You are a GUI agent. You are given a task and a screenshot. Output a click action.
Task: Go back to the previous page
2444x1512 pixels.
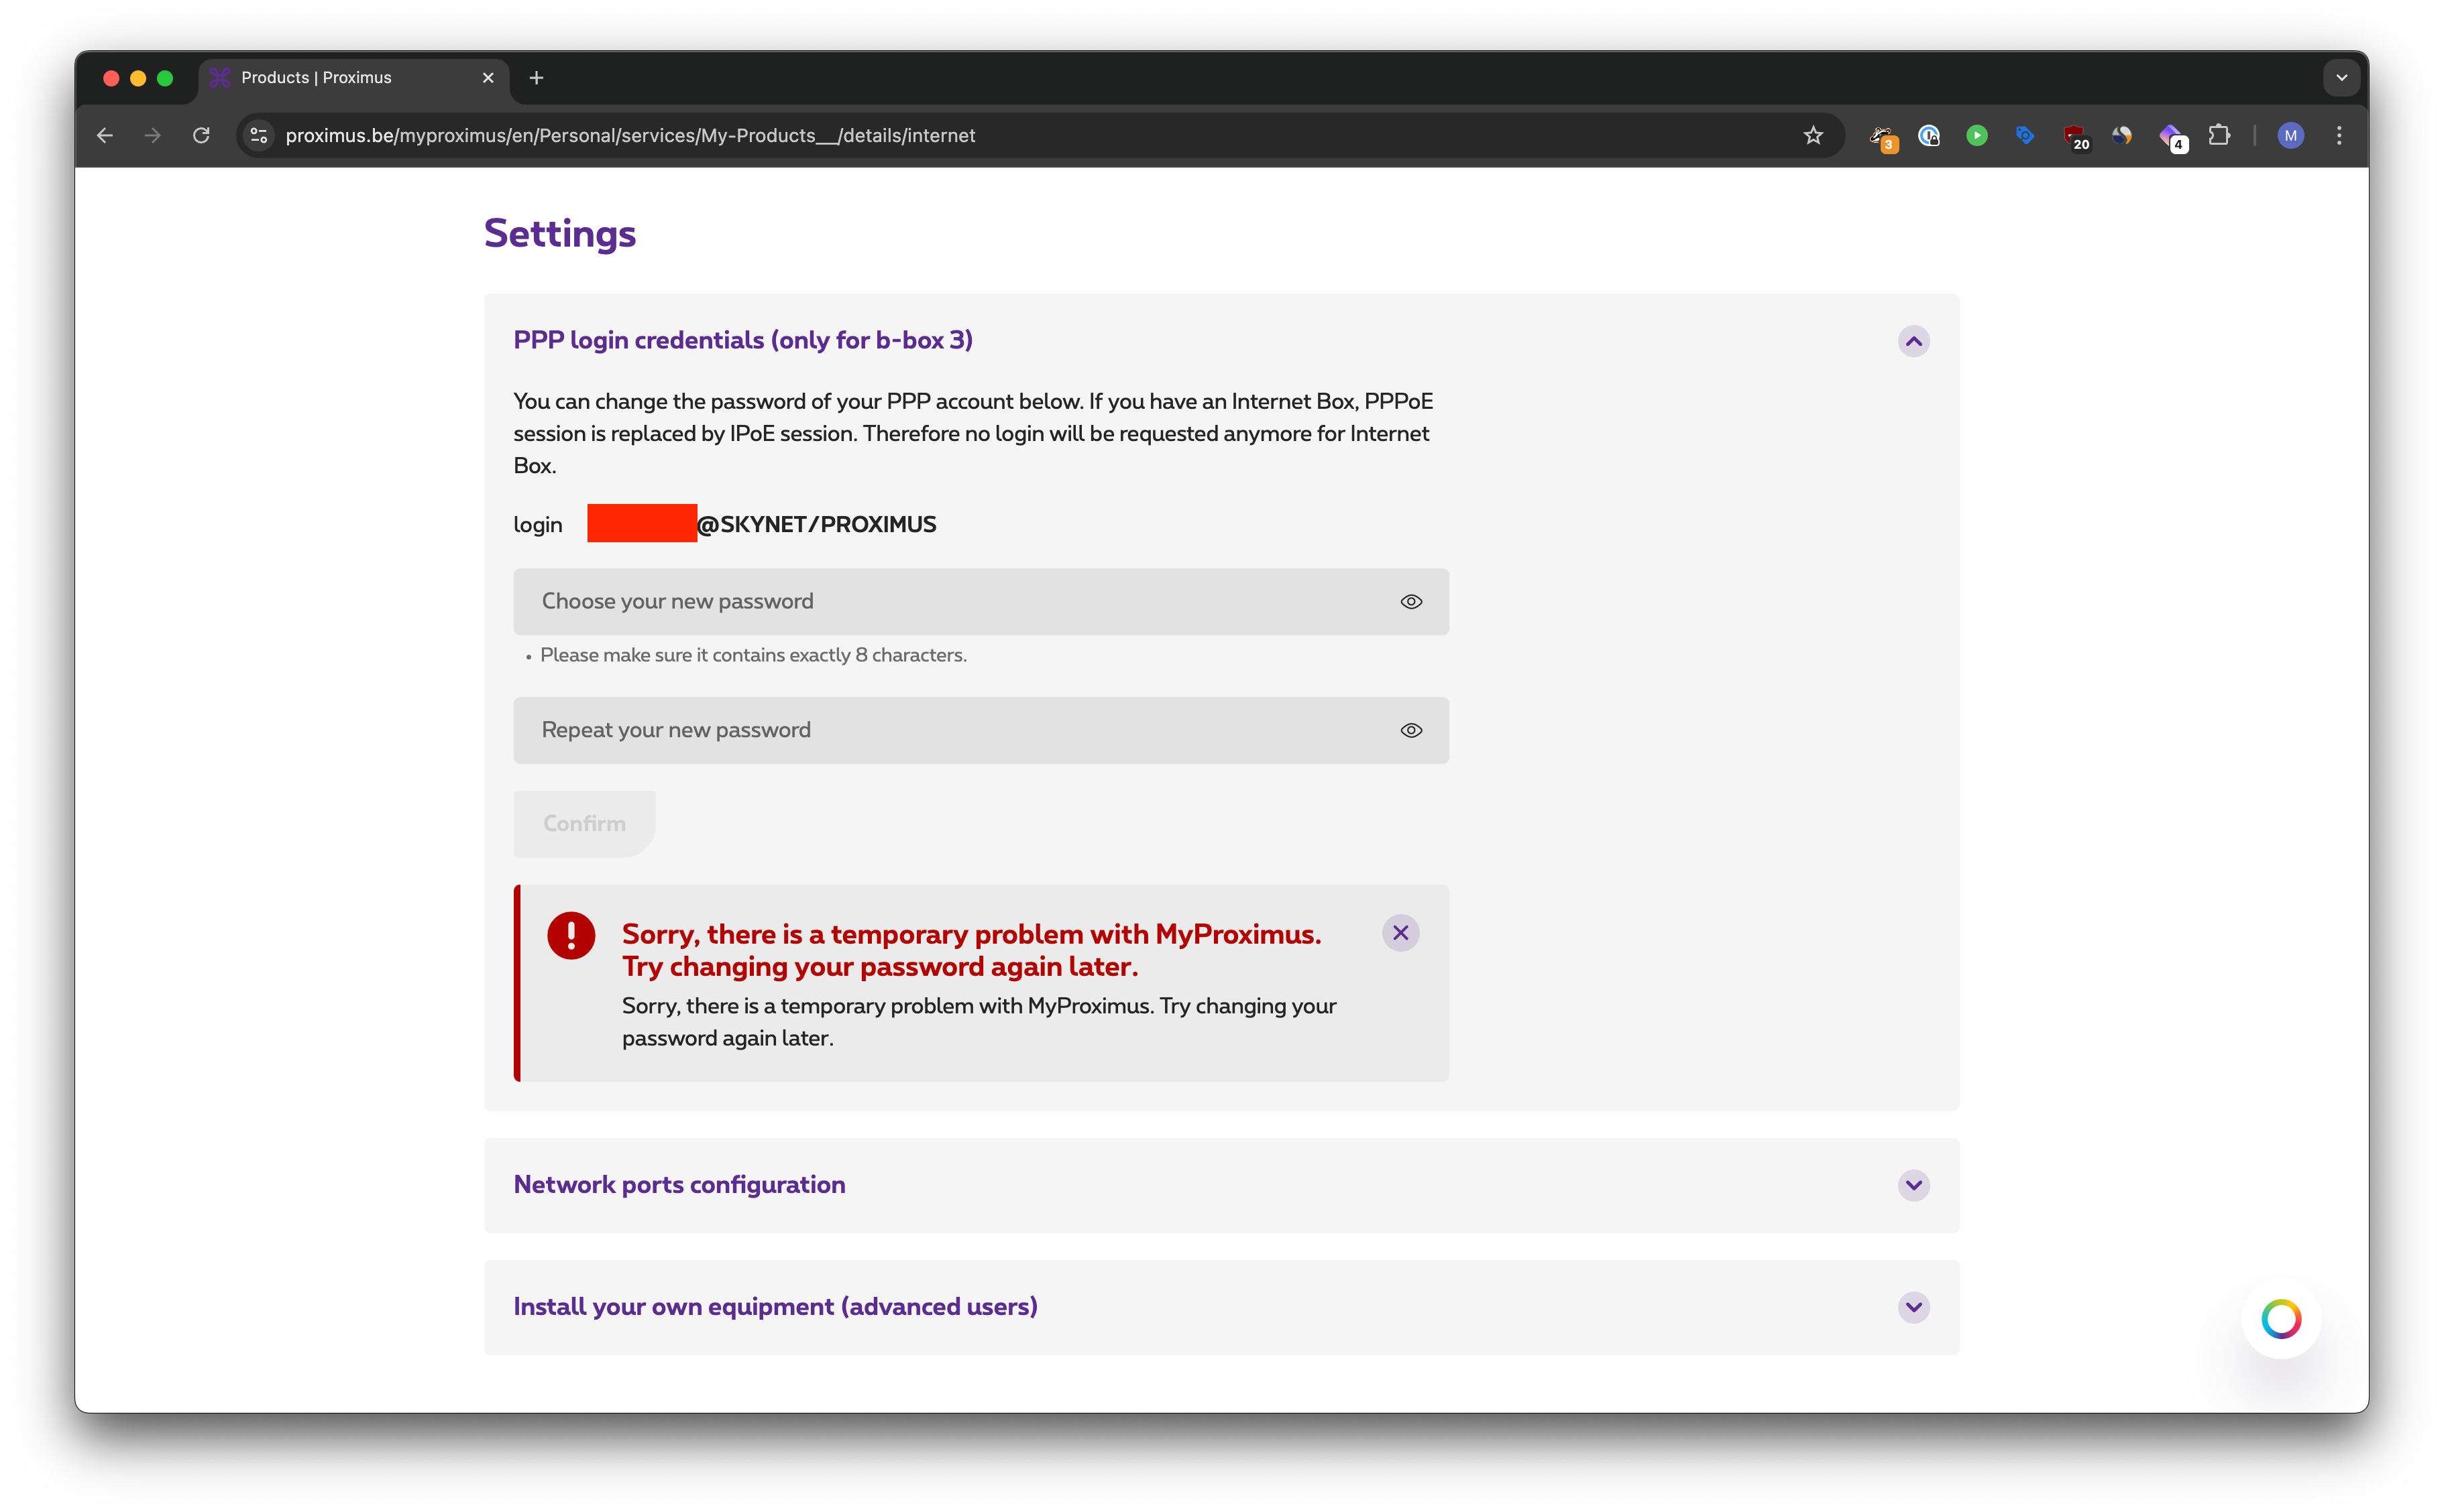tap(105, 136)
